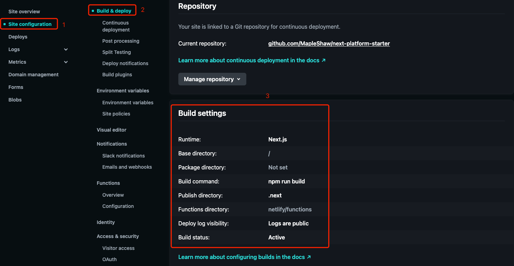Open the Forms section
The image size is (514, 266).
coord(16,87)
